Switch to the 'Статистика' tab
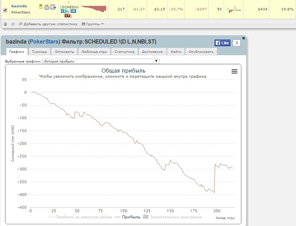This screenshot has width=296, height=226. (x=124, y=52)
